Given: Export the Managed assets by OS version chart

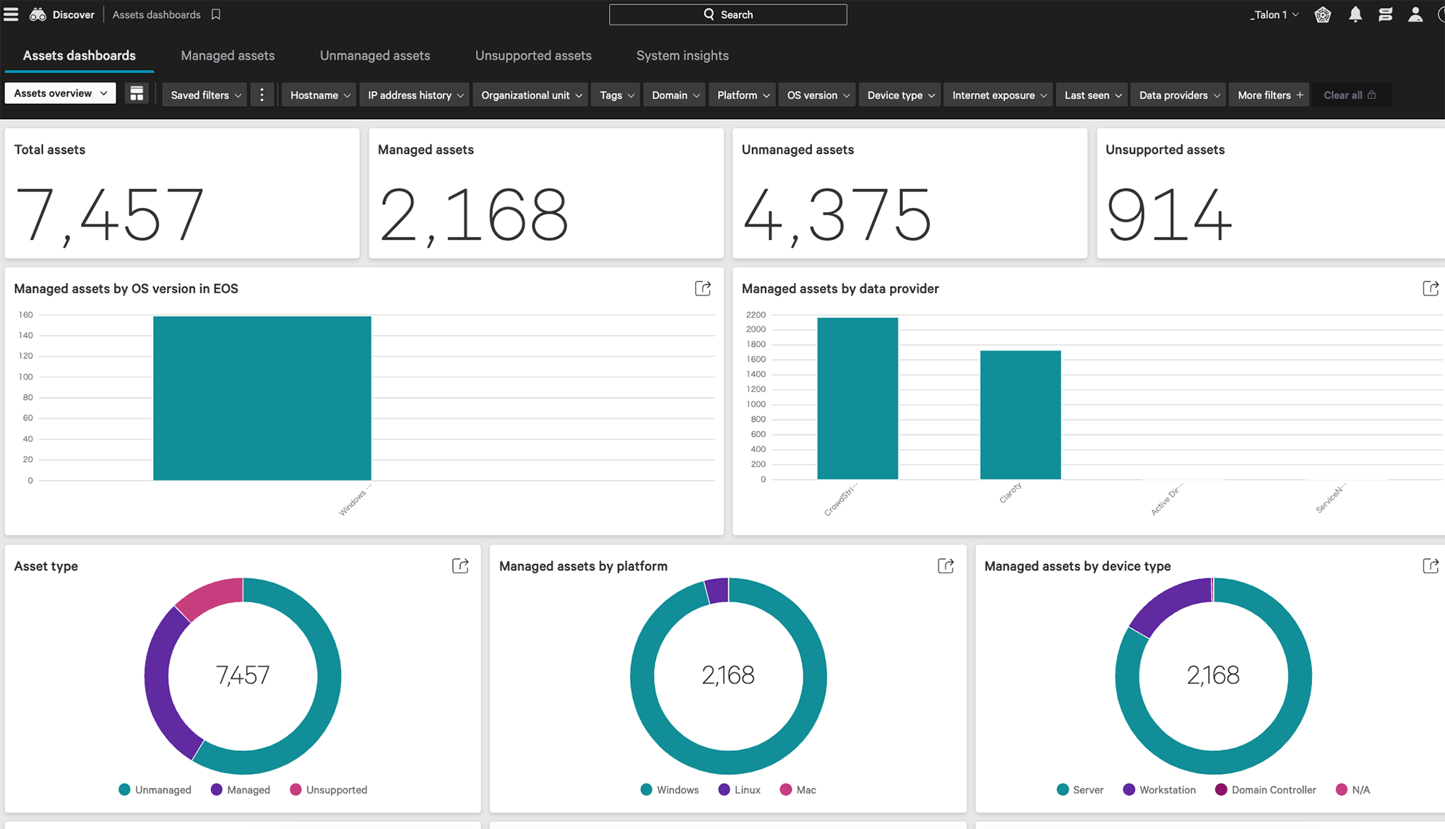Looking at the screenshot, I should pyautogui.click(x=702, y=288).
